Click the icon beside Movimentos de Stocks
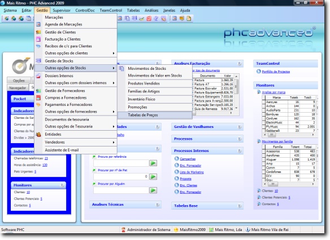 pyautogui.click(x=121, y=68)
